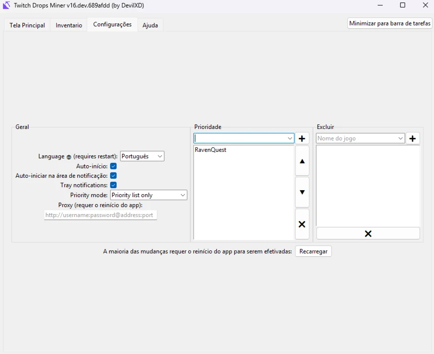Toggle the Auto-início checkbox
Viewport: 434px width, 354px height.
(114, 166)
